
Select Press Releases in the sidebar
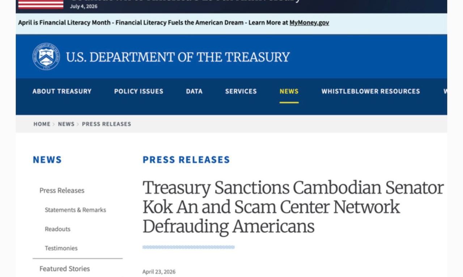(62, 190)
